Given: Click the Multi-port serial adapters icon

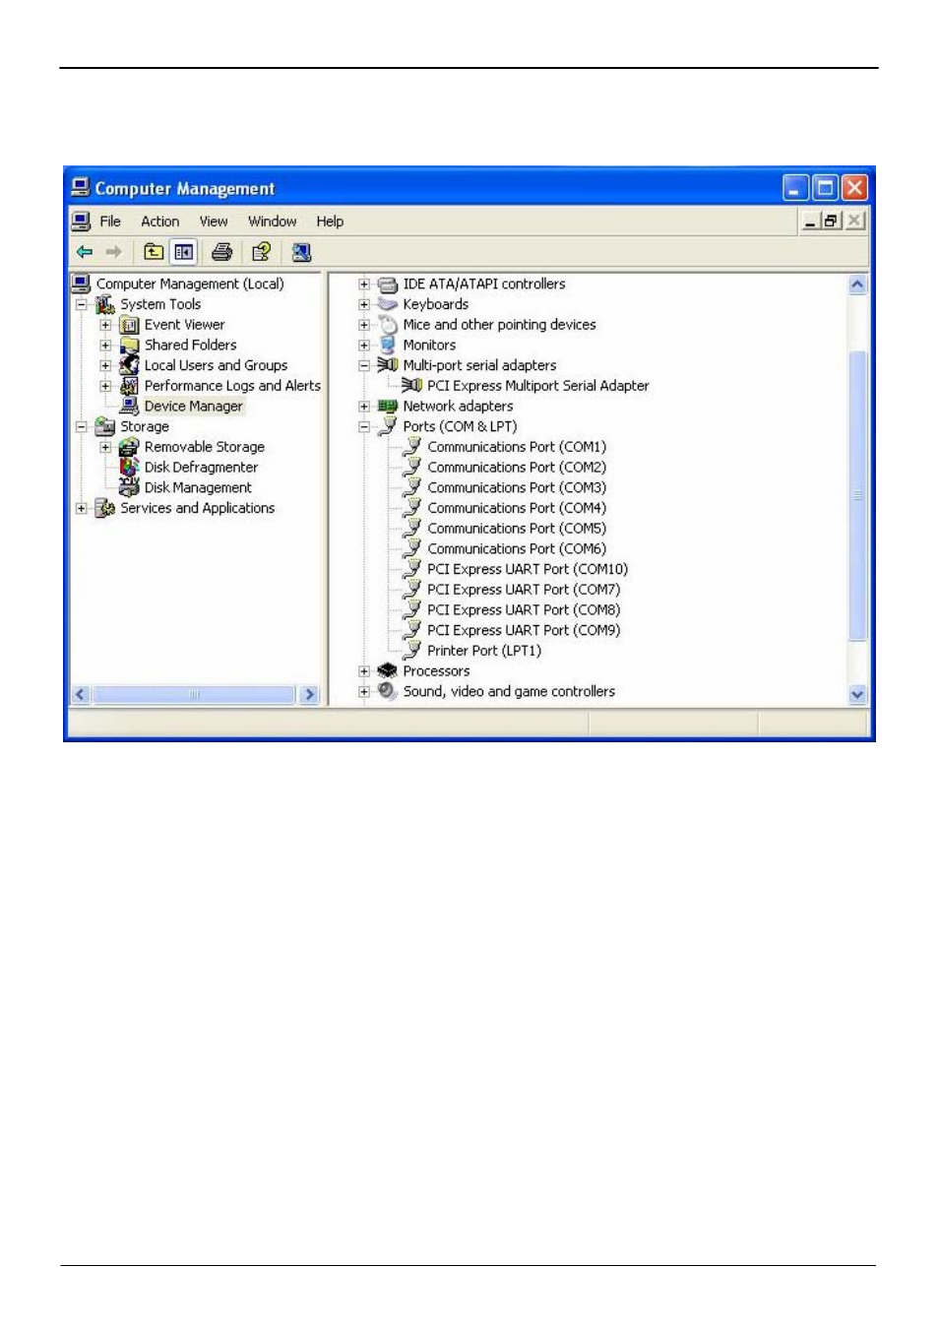Looking at the screenshot, I should [x=388, y=365].
